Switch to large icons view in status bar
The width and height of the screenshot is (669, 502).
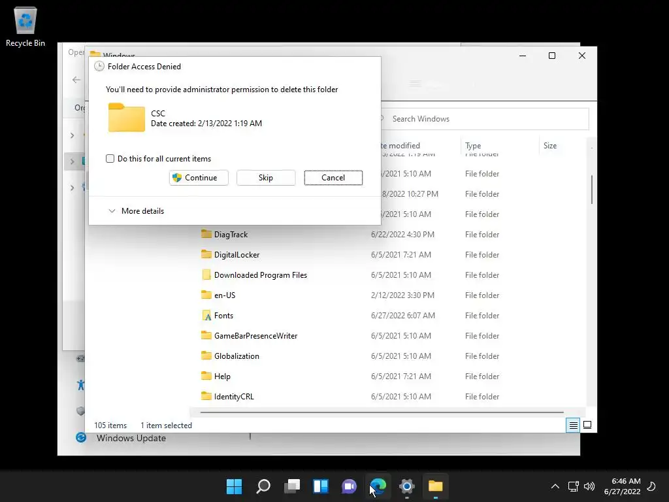click(587, 425)
